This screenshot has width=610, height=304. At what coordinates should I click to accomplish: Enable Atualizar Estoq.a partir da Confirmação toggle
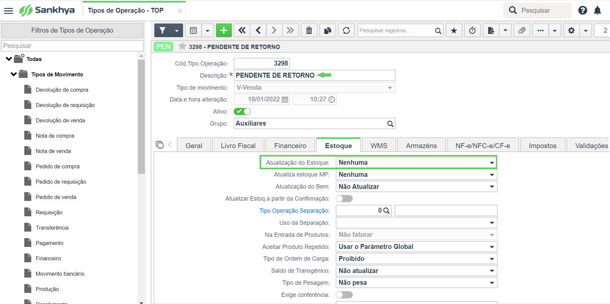pos(344,199)
